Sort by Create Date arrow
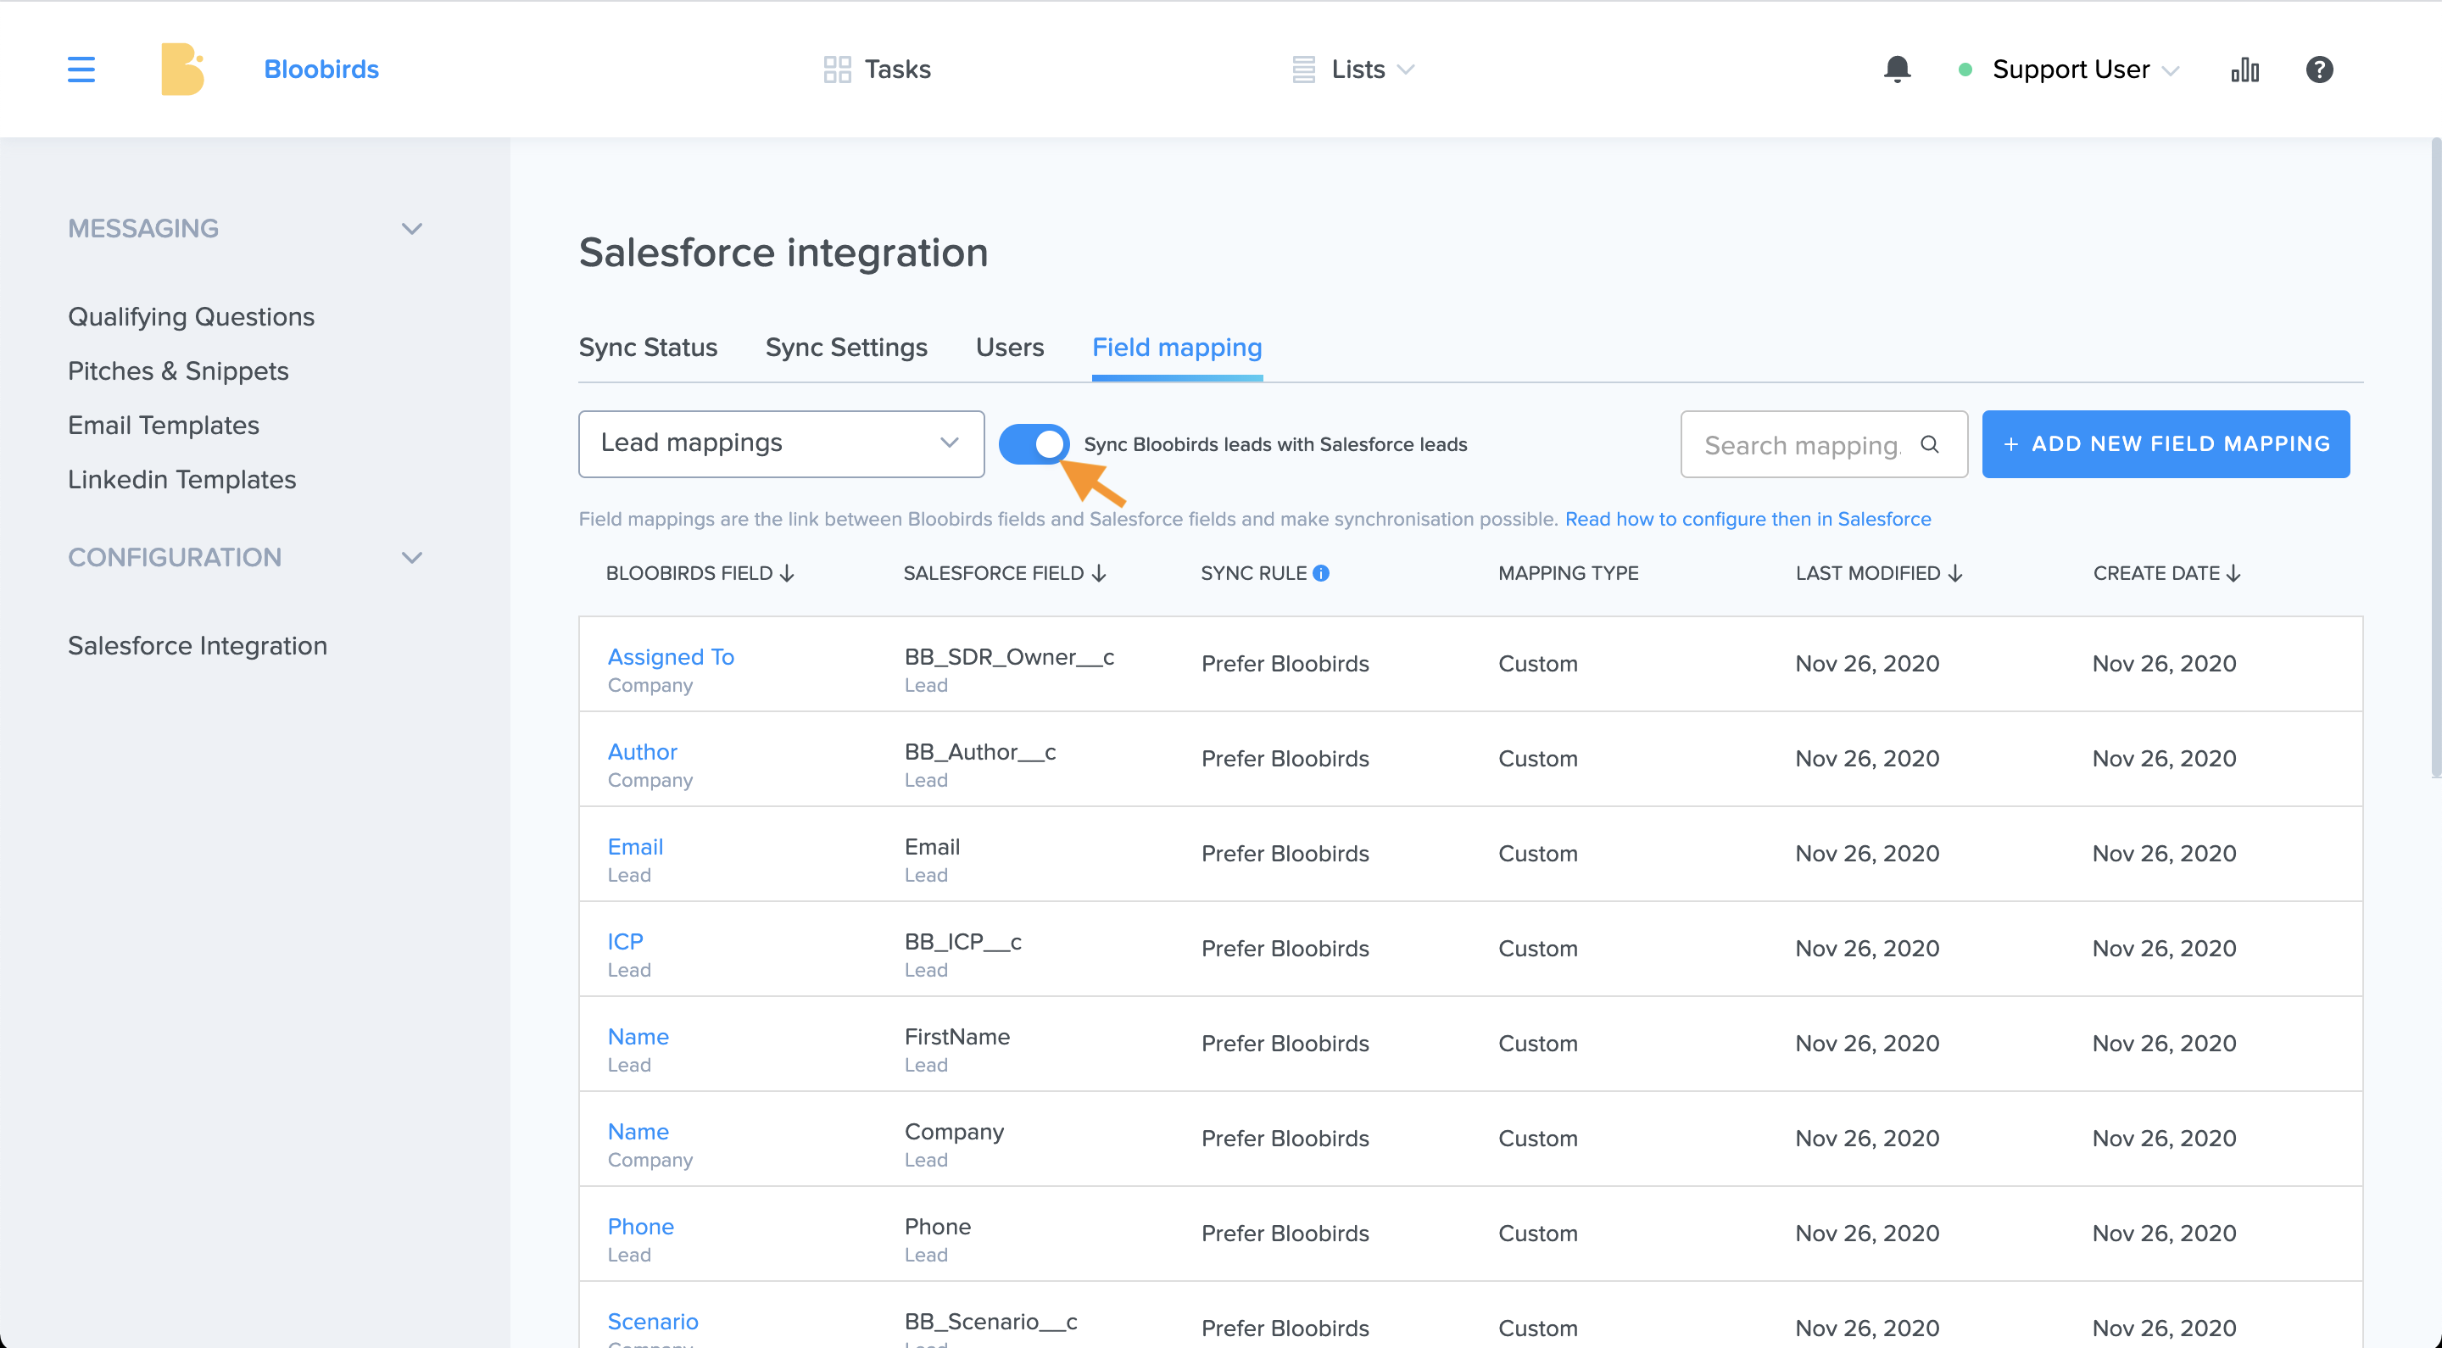Image resolution: width=2442 pixels, height=1348 pixels. coord(2233,573)
